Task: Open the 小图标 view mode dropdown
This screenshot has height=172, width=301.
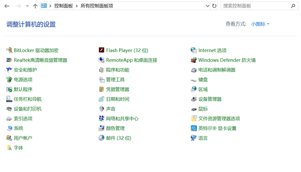Action: 260,24
